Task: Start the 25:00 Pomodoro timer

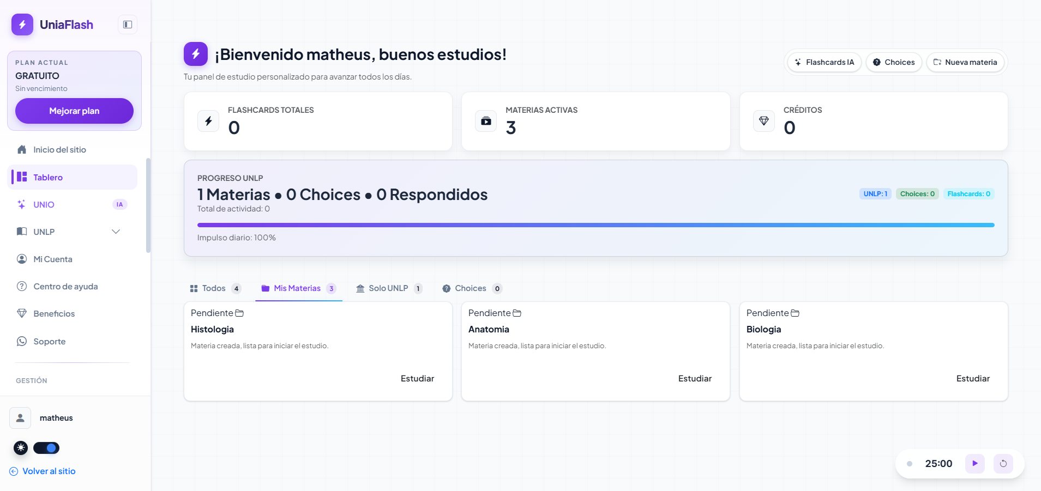Action: tap(976, 464)
